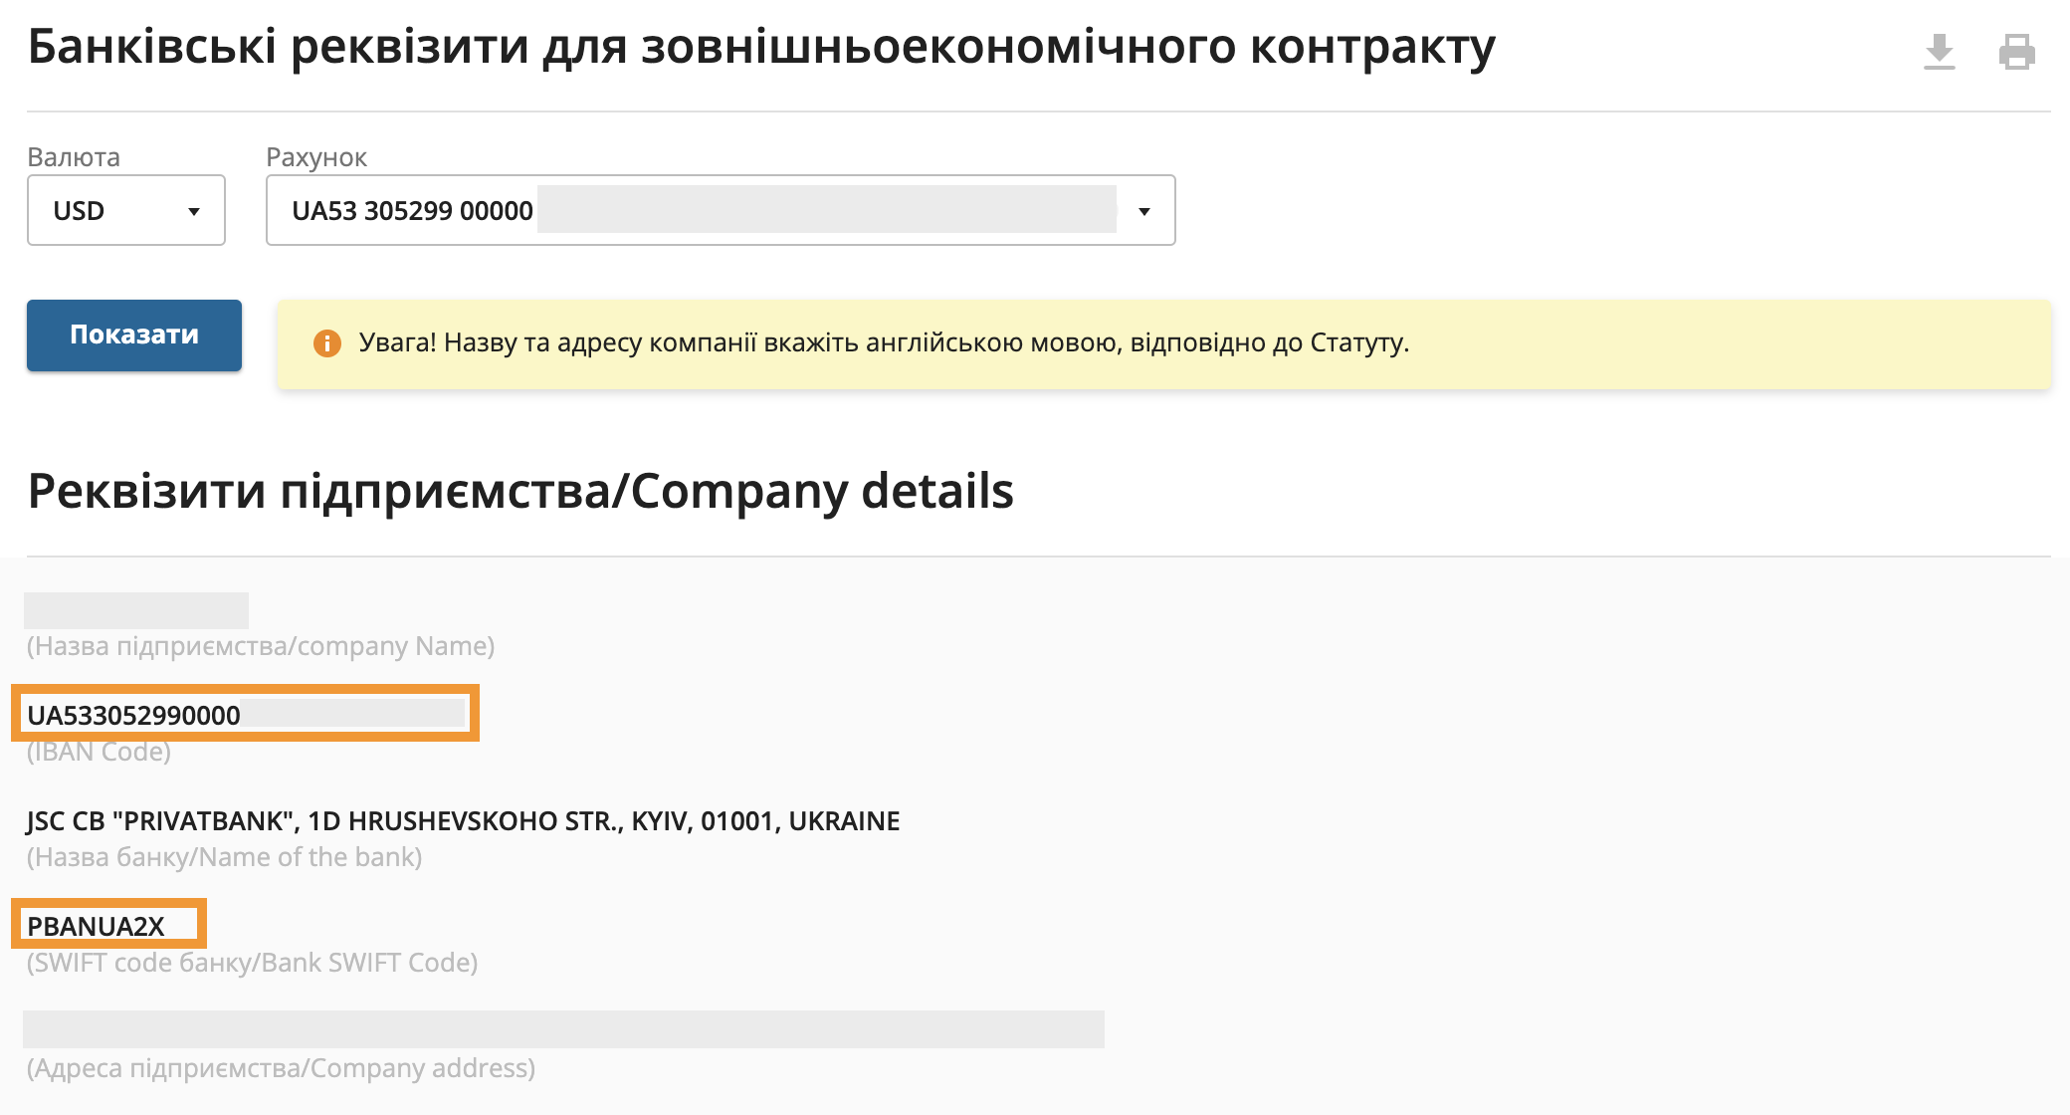This screenshot has height=1115, width=2070.
Task: Click the orange info icon in warning
Action: click(x=326, y=343)
